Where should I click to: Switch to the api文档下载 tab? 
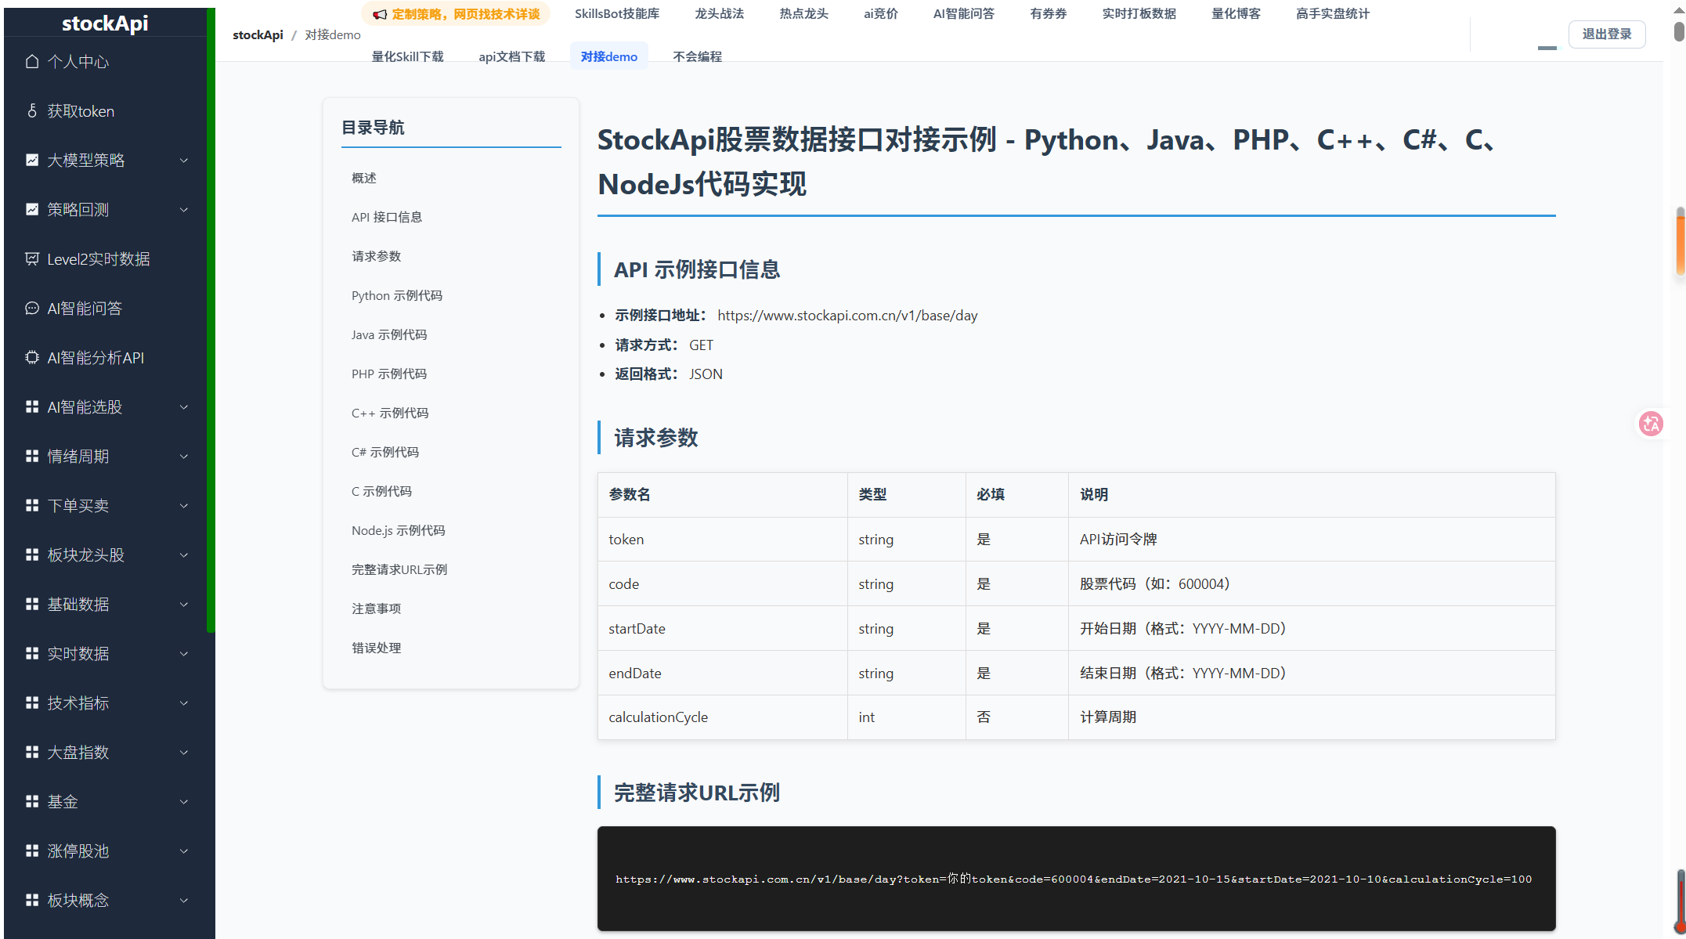click(512, 56)
